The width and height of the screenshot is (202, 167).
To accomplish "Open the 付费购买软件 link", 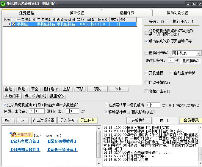I will (x=25, y=150).
